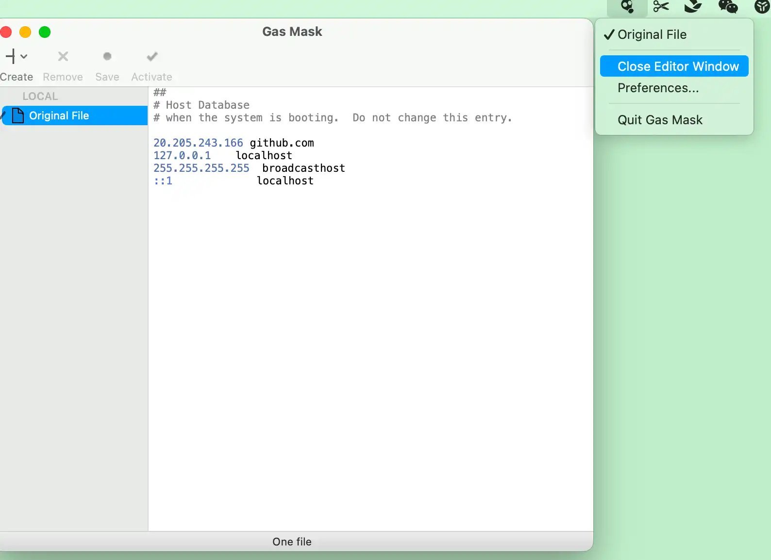Expand the Create dropdown chevron
771x560 pixels.
tap(24, 56)
